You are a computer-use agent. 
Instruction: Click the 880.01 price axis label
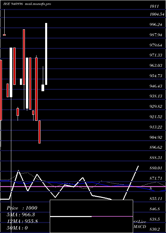(x=156, y=168)
